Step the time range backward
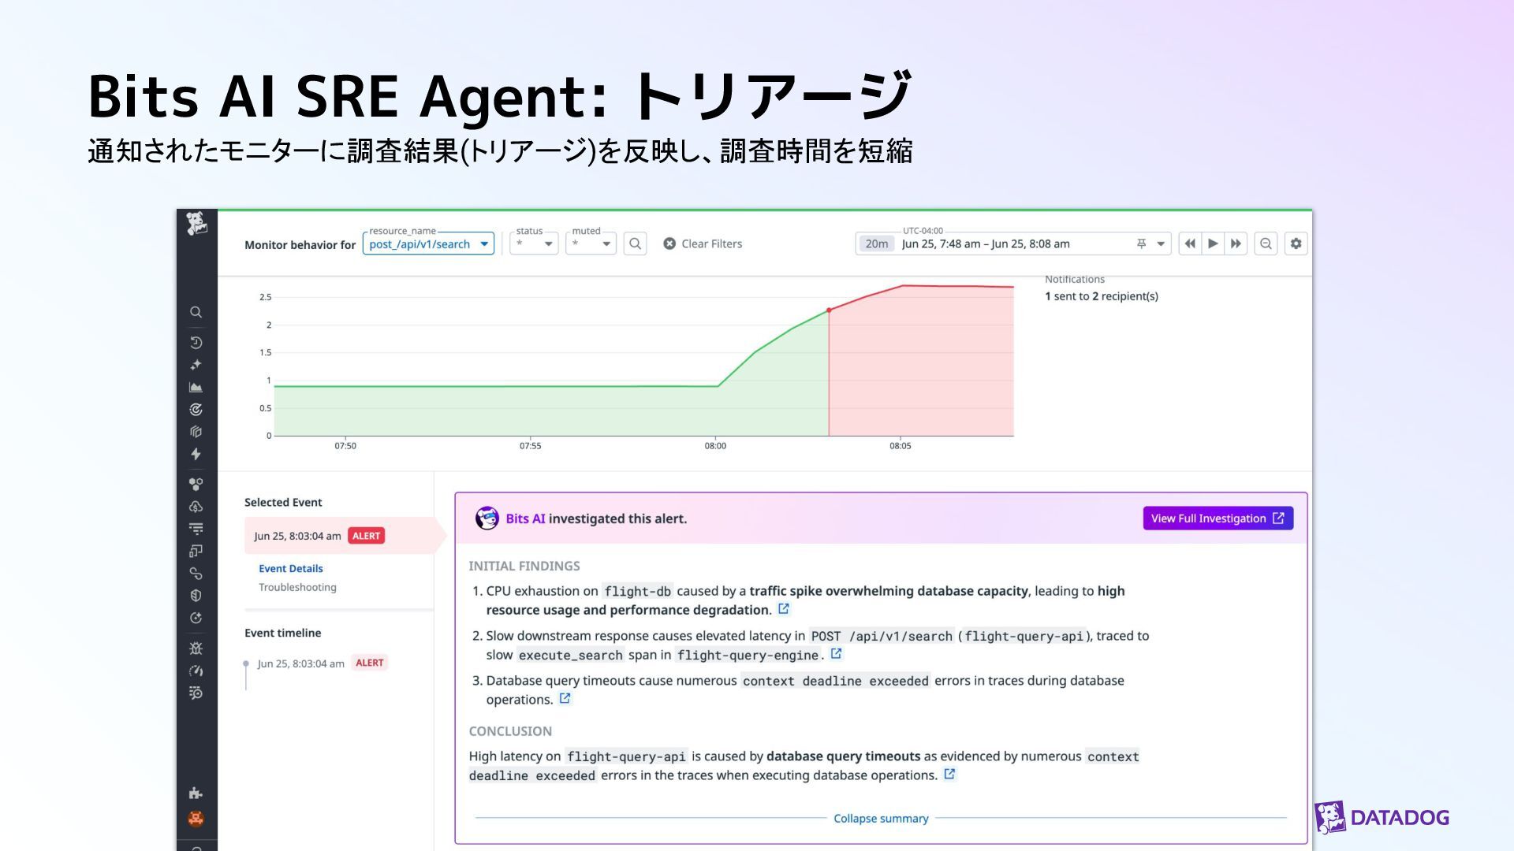Image resolution: width=1514 pixels, height=851 pixels. click(1190, 243)
